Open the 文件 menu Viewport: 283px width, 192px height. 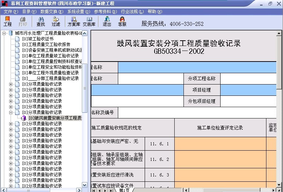point(11,12)
